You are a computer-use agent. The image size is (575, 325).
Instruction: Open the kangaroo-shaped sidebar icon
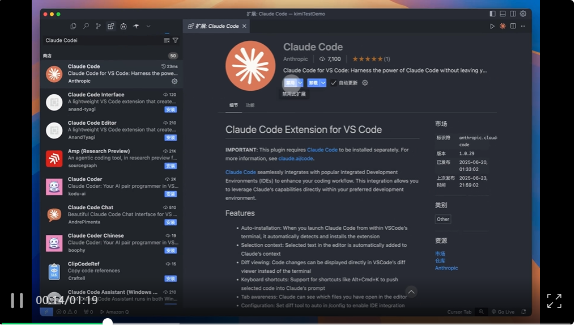coord(136,26)
